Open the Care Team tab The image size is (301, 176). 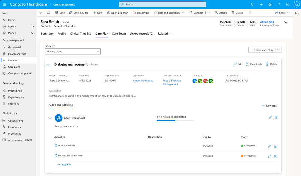119,34
